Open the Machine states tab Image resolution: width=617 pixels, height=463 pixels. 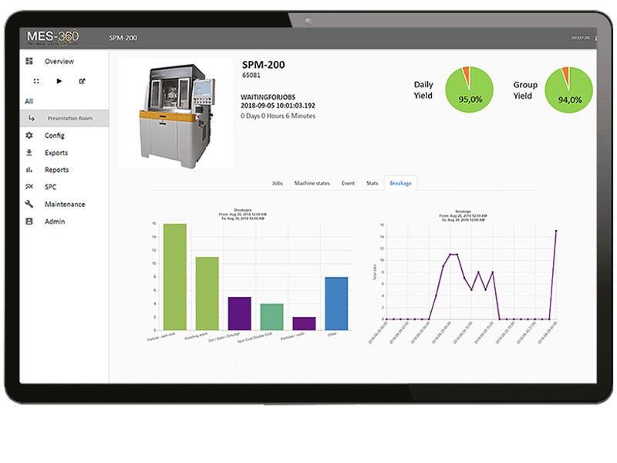(x=312, y=184)
